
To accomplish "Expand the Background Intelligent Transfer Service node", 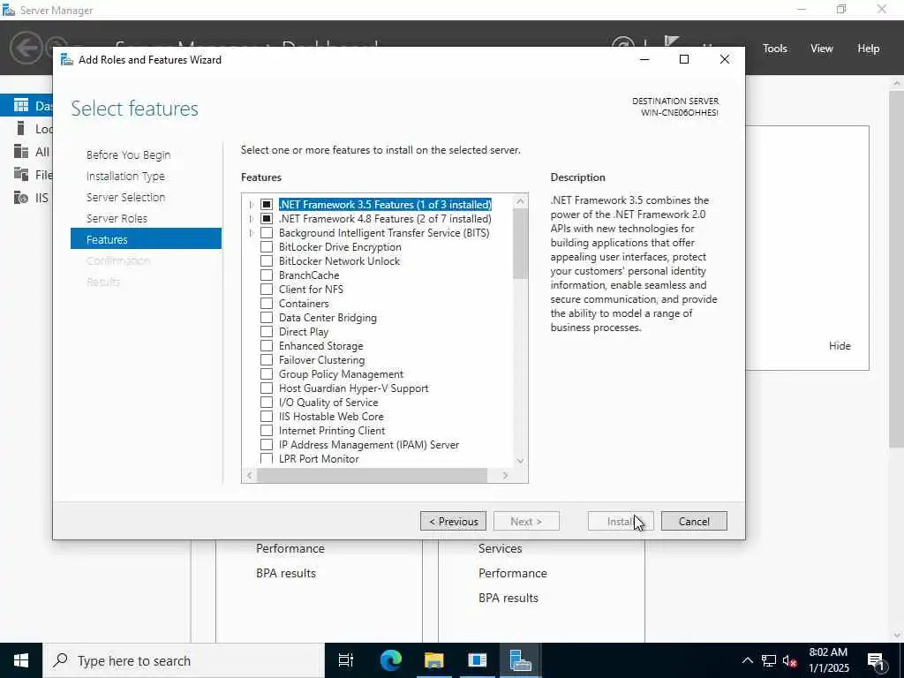I will (252, 233).
